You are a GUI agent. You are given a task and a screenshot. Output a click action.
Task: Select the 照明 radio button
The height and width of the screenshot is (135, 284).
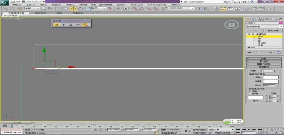[250, 93]
